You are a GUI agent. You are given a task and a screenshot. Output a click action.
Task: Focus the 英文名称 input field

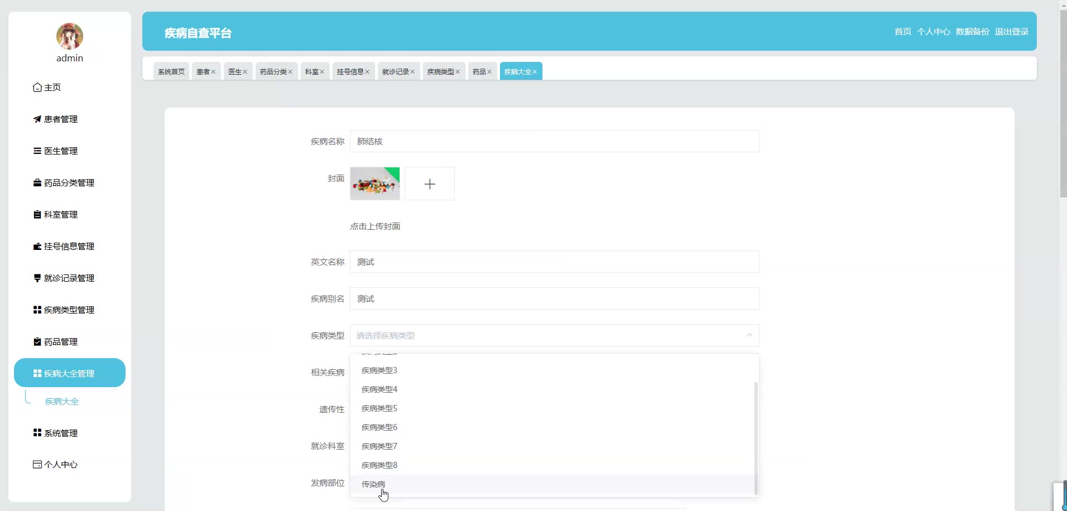tap(555, 262)
